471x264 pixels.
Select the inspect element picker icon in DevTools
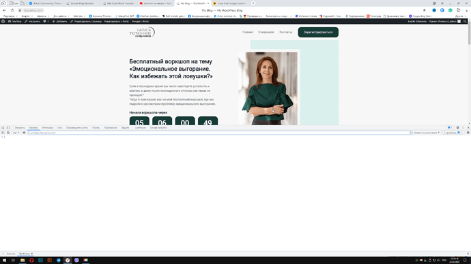pos(3,128)
